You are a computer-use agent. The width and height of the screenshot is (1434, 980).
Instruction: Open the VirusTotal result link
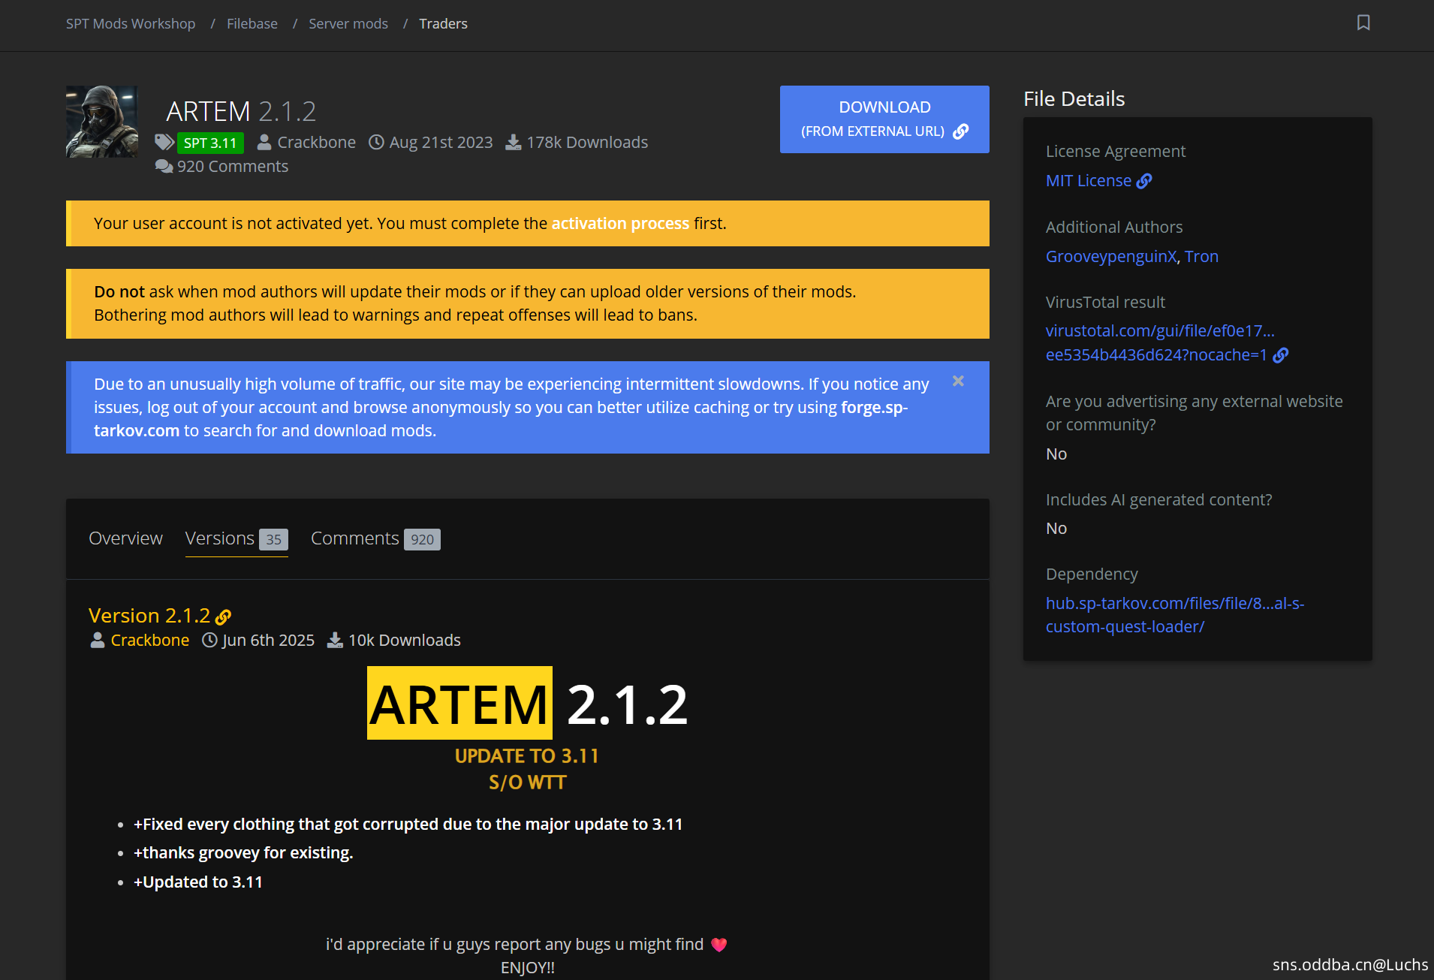(x=1160, y=342)
